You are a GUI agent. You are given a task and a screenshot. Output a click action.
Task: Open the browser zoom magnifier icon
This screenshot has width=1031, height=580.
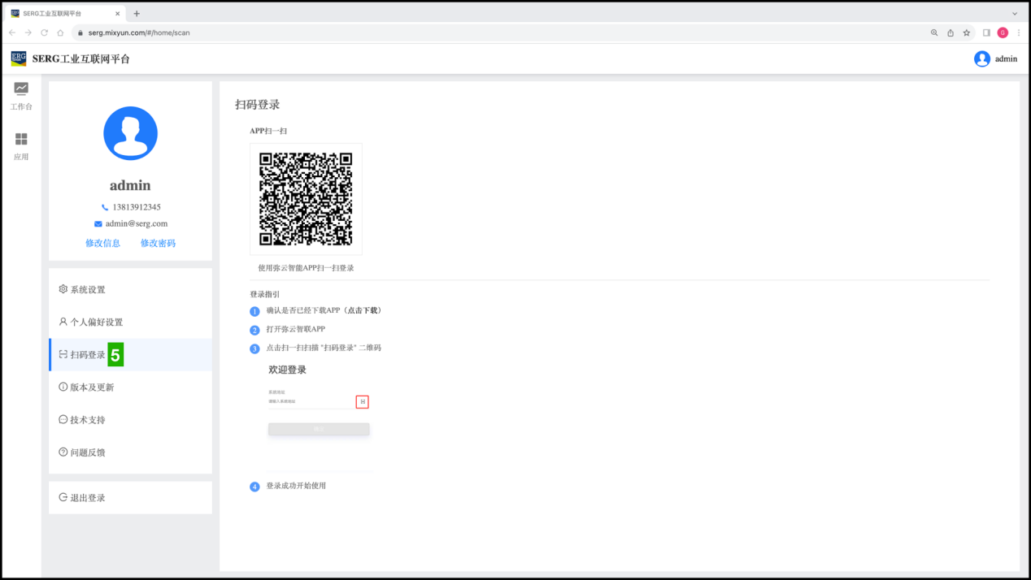click(x=934, y=32)
